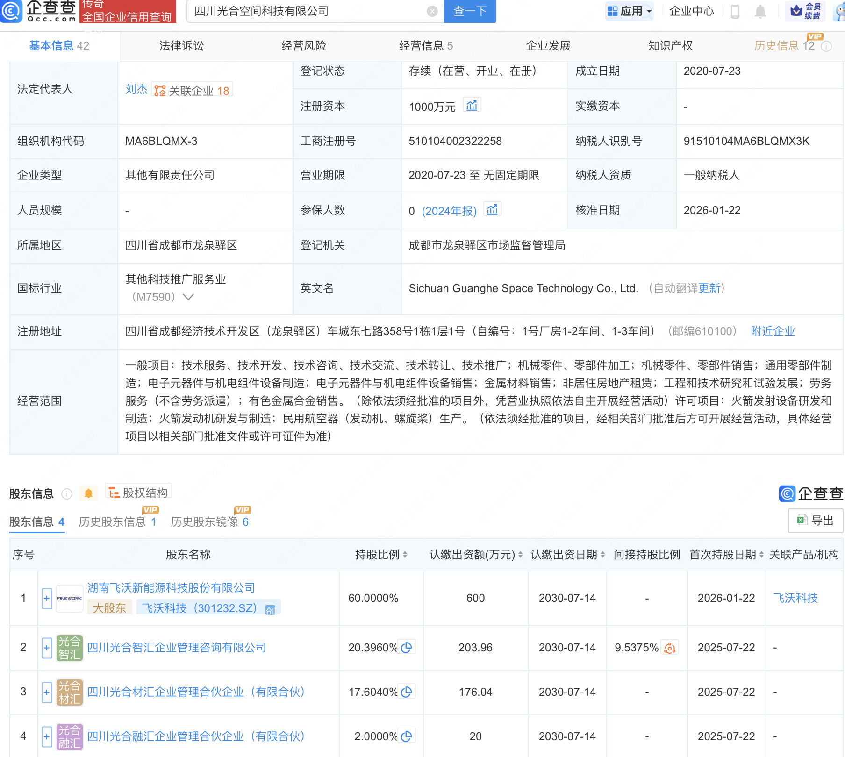The width and height of the screenshot is (845, 757).
Task: Click the trend chart icon next to 参保人数
Action: pyautogui.click(x=493, y=210)
